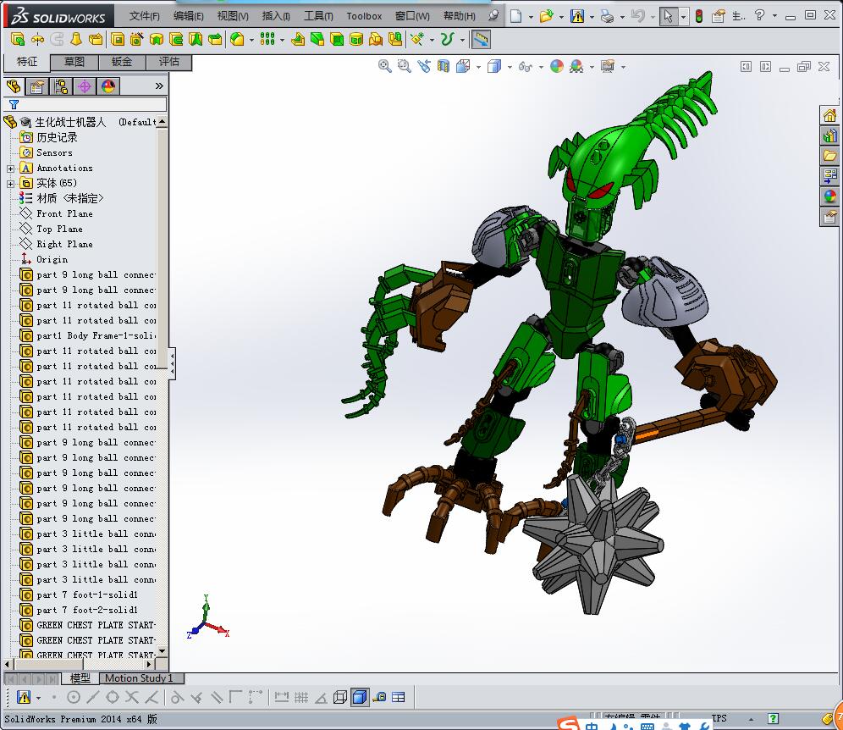
Task: Expand the 实体(65) folder node
Action: pyautogui.click(x=10, y=184)
